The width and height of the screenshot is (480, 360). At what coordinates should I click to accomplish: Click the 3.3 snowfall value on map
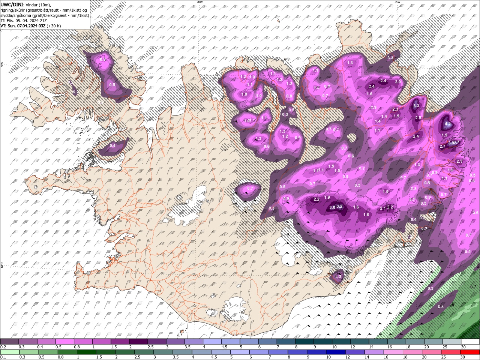(416, 106)
